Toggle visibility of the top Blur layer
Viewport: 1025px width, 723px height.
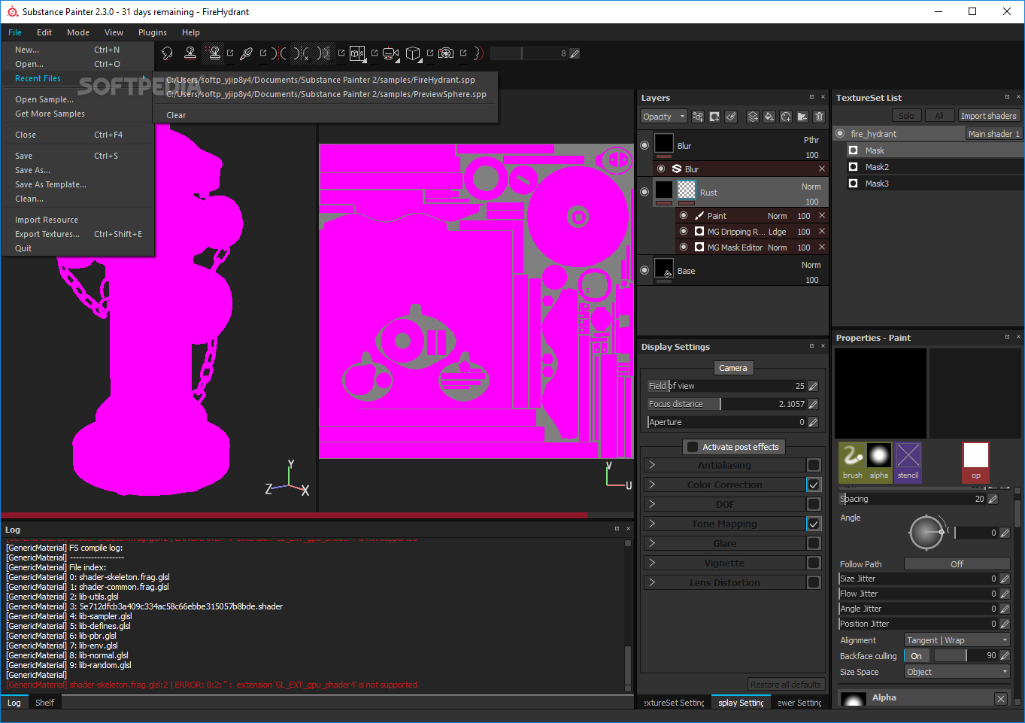pos(644,145)
